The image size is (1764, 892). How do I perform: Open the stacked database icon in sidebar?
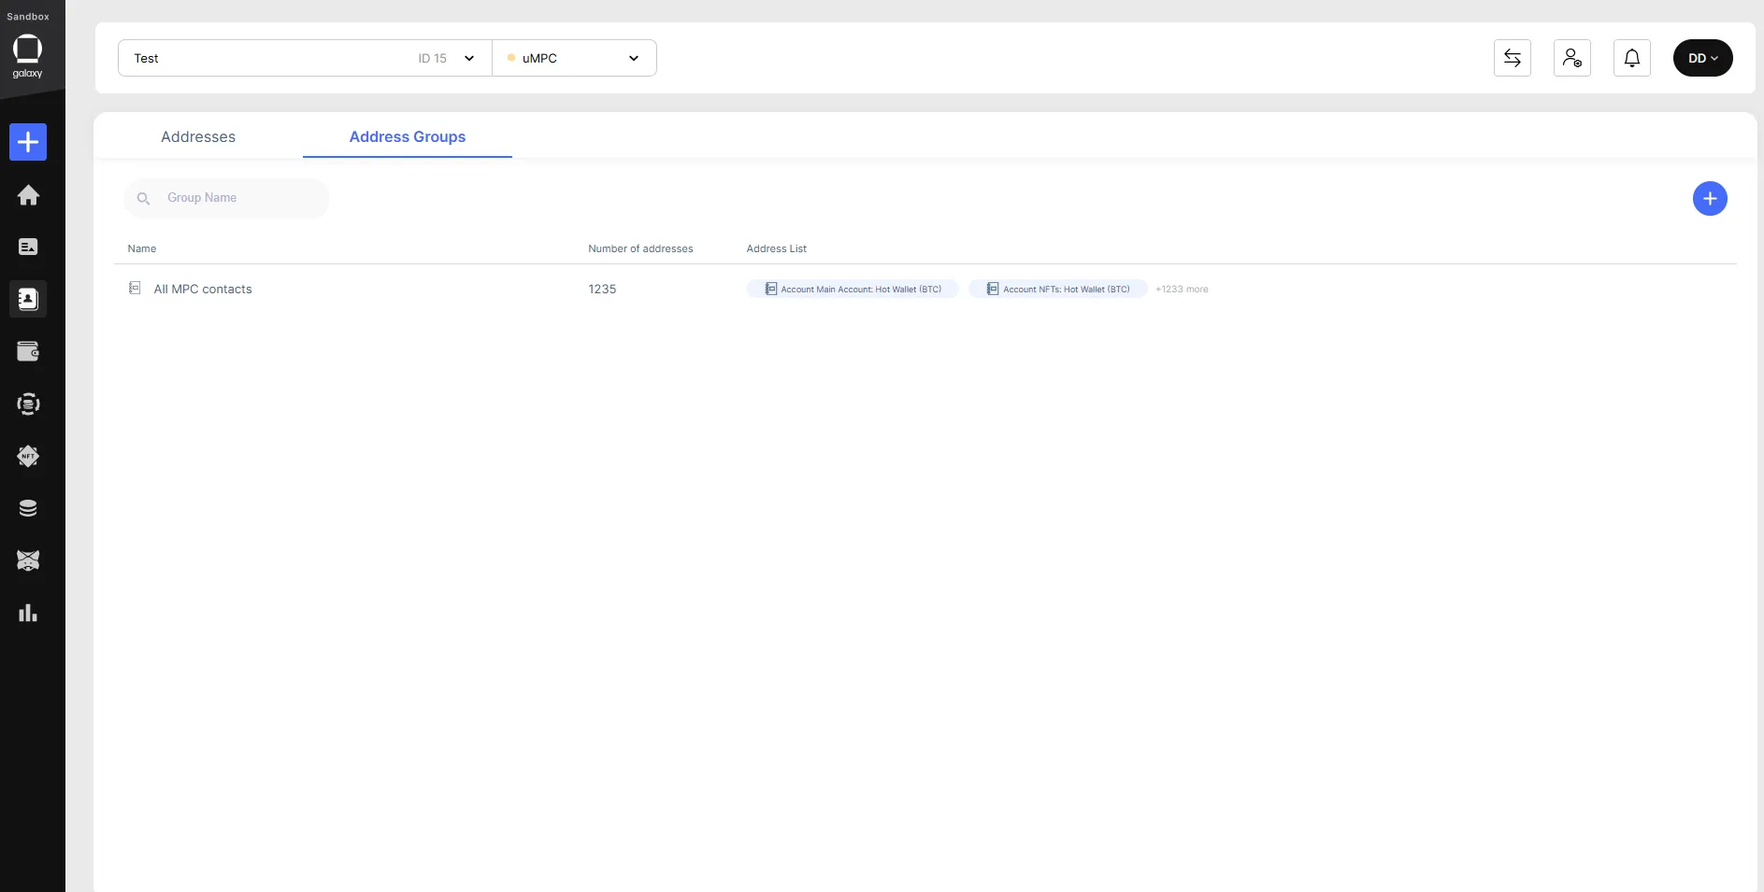(28, 508)
